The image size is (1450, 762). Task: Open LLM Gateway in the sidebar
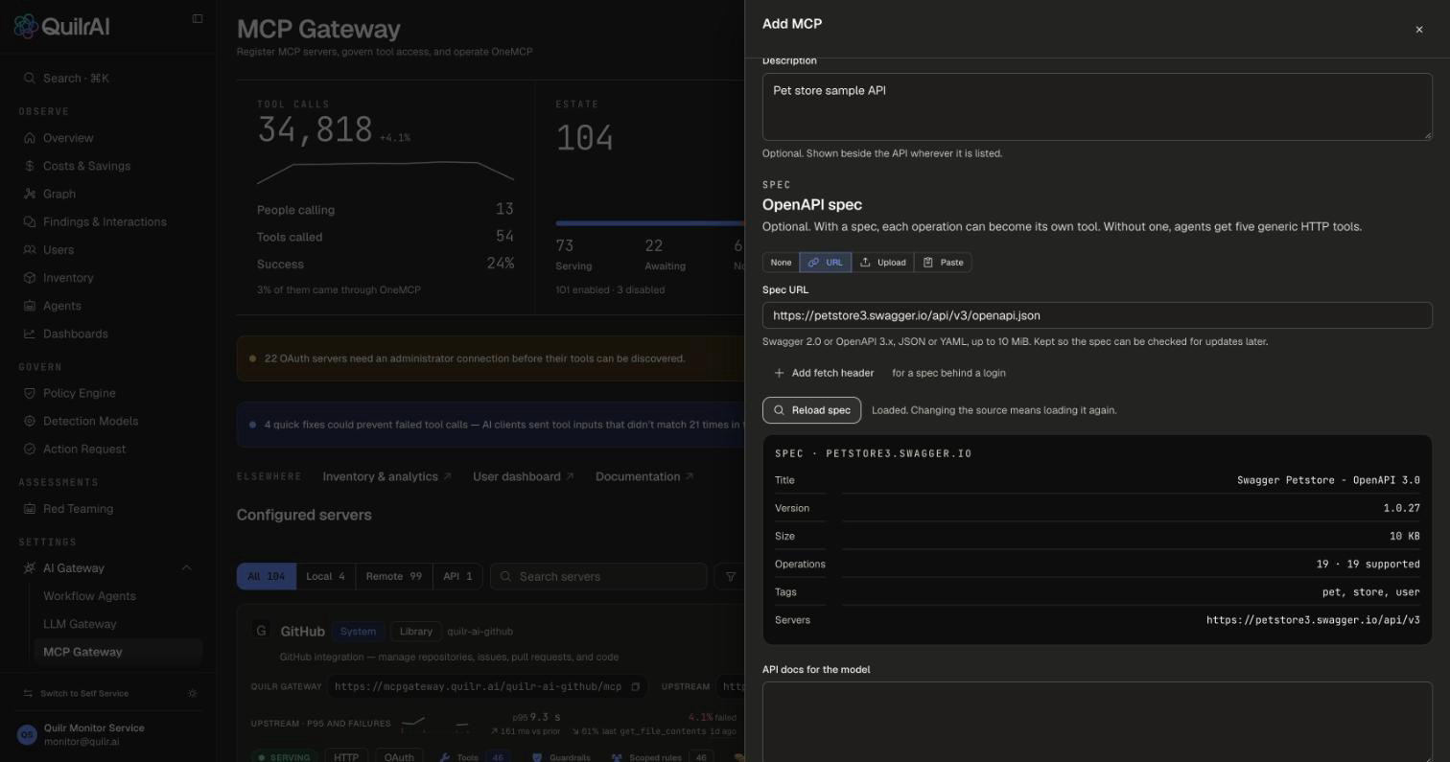[80, 624]
